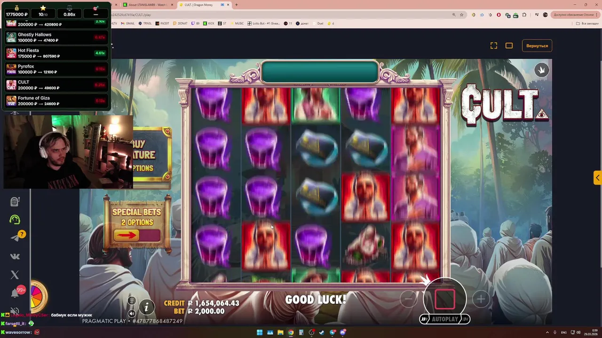Click the crown icon at top of game

[541, 70]
